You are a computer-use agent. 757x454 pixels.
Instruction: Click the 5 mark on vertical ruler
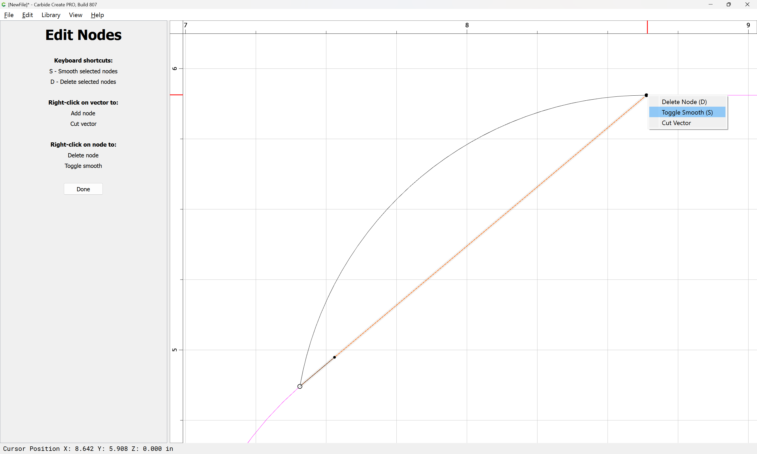point(175,350)
